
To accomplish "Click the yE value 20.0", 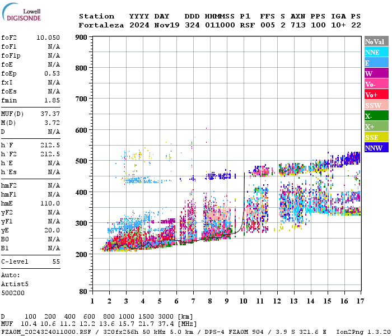I will (x=52, y=231).
